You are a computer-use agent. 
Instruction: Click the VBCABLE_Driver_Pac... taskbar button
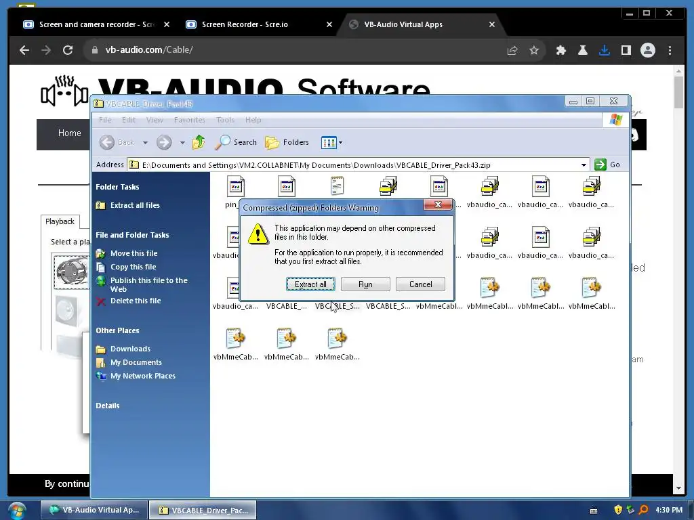(x=203, y=510)
